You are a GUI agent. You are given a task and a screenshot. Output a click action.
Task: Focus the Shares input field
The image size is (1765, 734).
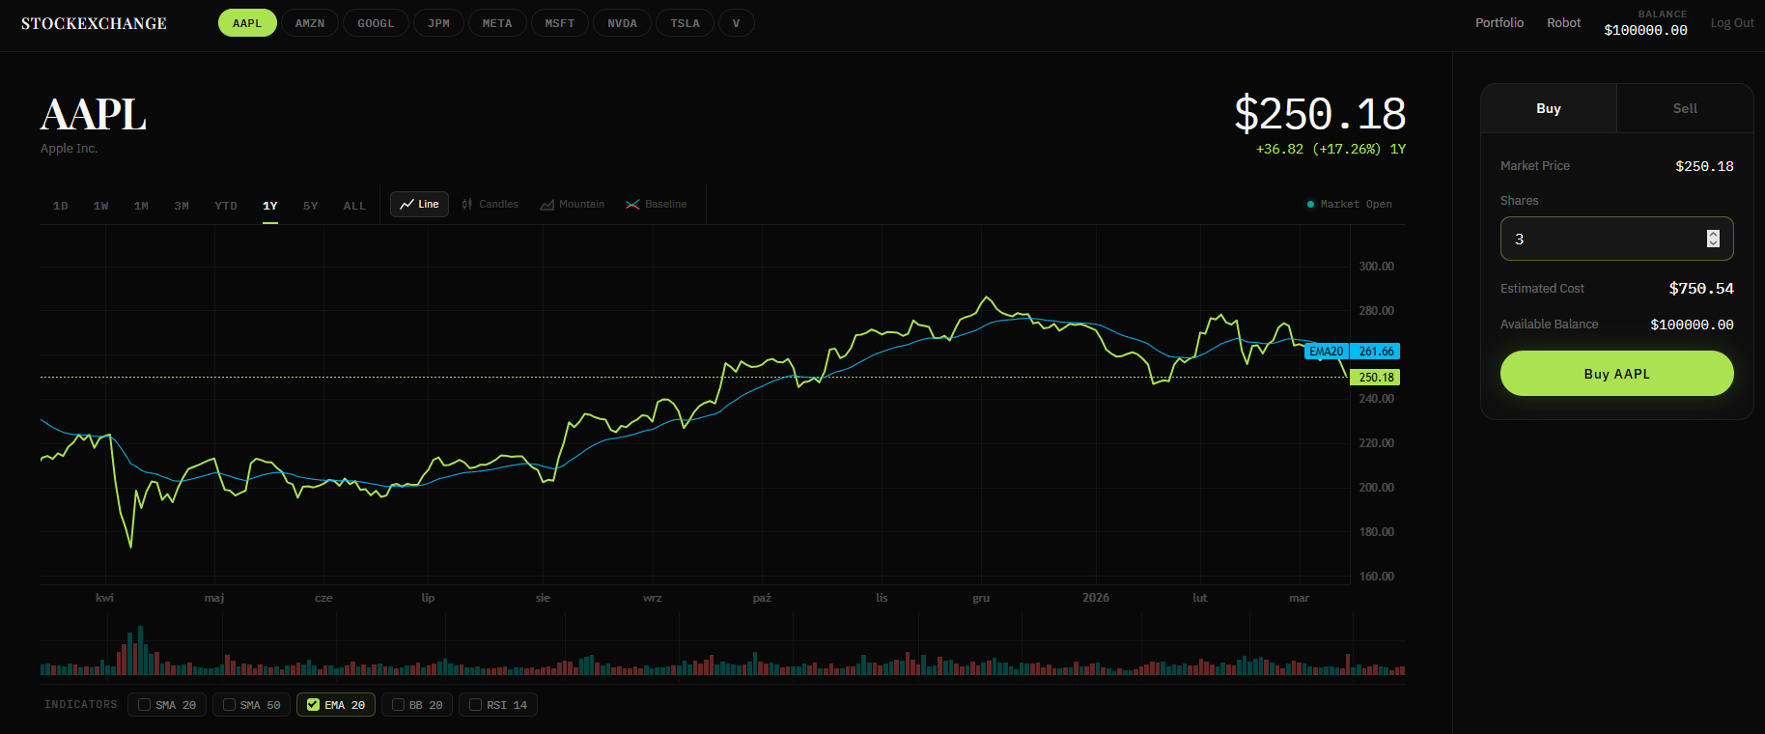pos(1616,239)
